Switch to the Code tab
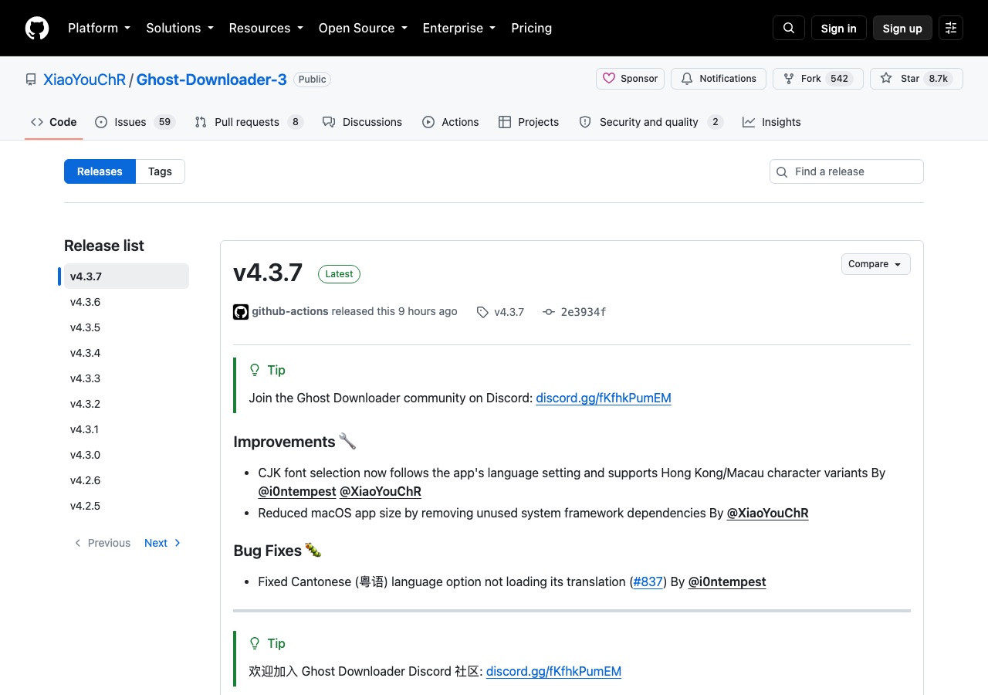Screen dimensions: 988x695 coord(54,122)
